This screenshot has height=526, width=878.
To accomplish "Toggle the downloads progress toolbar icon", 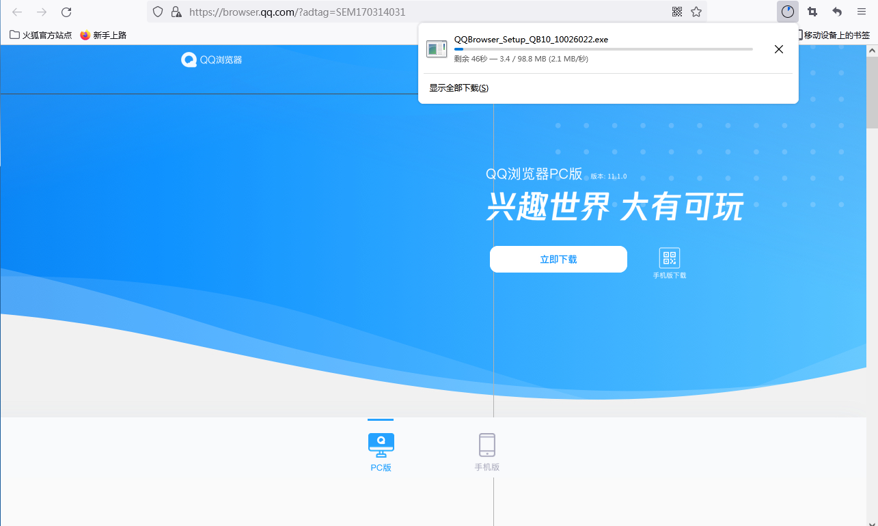I will [788, 12].
